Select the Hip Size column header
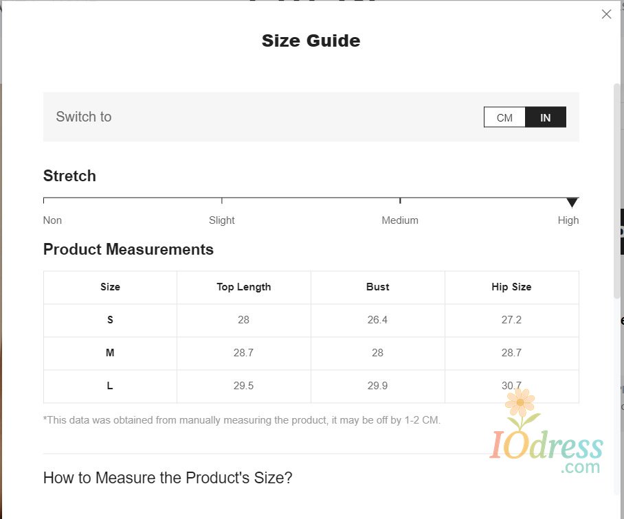The height and width of the screenshot is (519, 624). (x=511, y=287)
